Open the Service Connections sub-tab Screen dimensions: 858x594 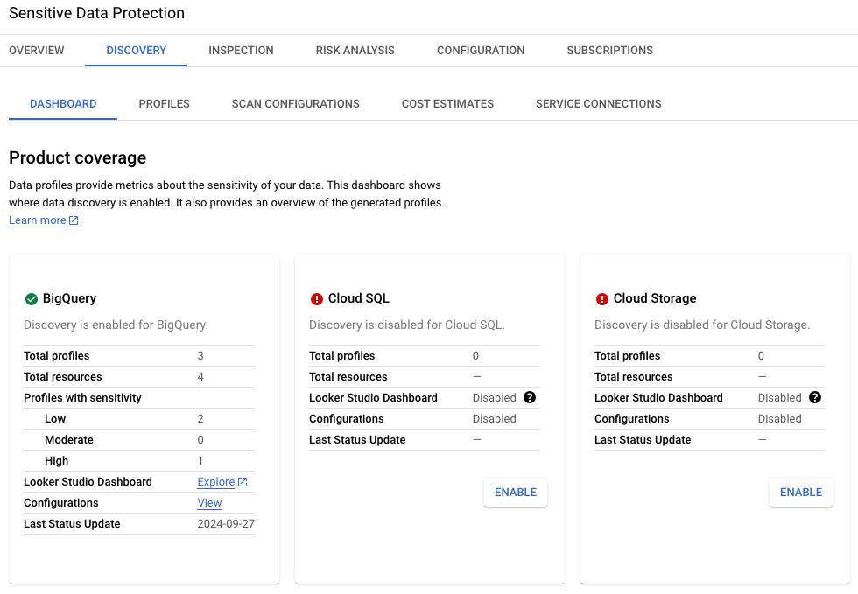tap(599, 104)
